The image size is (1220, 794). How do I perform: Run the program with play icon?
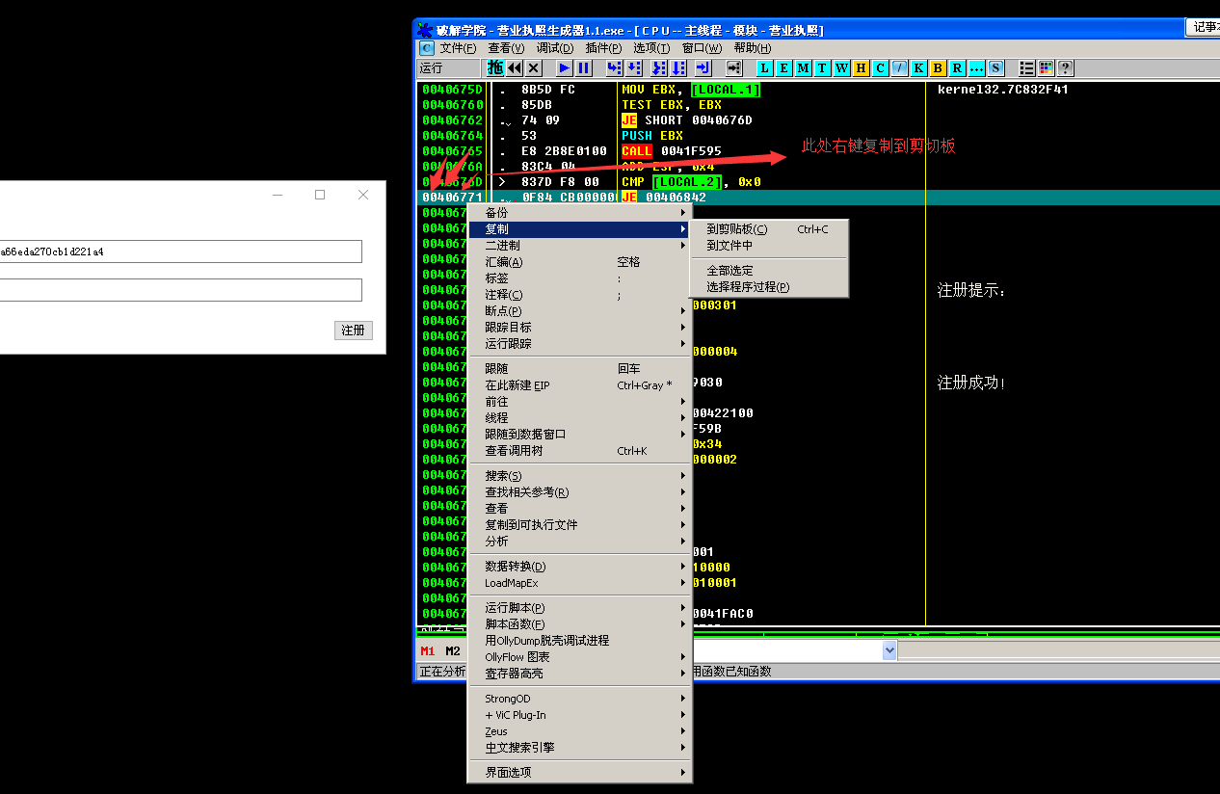(x=565, y=68)
